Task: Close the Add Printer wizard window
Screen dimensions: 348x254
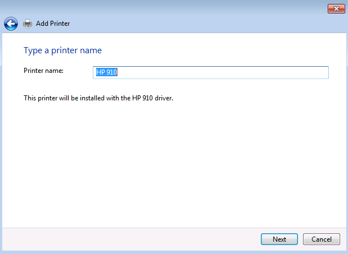Action: click(336, 8)
